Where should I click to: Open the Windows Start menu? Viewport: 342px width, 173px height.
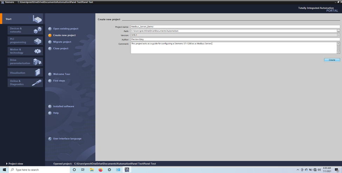[x=4, y=170]
